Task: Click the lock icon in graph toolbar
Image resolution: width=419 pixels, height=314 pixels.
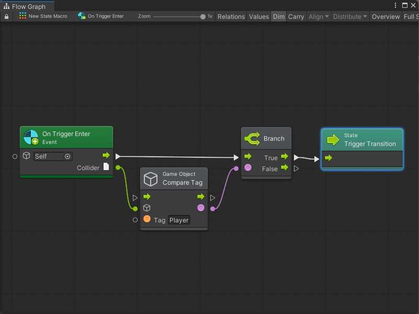Action: point(6,17)
